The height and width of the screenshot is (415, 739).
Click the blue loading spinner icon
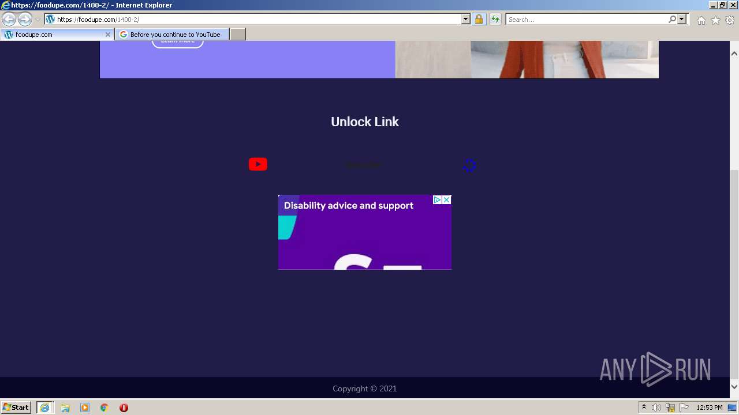[469, 165]
